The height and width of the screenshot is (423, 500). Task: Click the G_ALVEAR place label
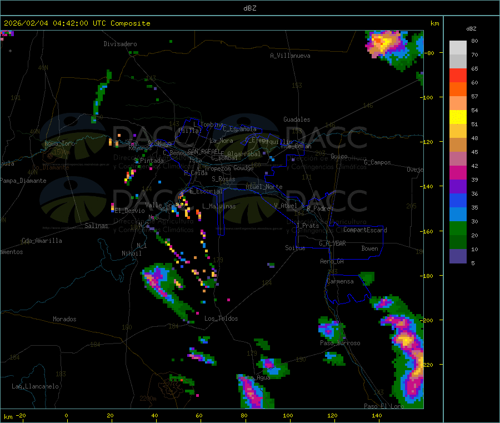click(x=332, y=243)
